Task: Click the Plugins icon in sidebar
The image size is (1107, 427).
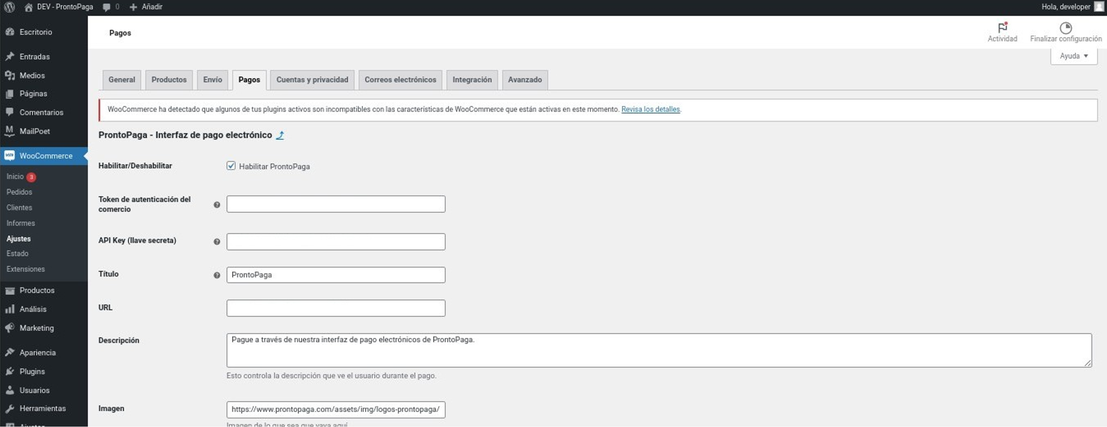Action: coord(10,371)
